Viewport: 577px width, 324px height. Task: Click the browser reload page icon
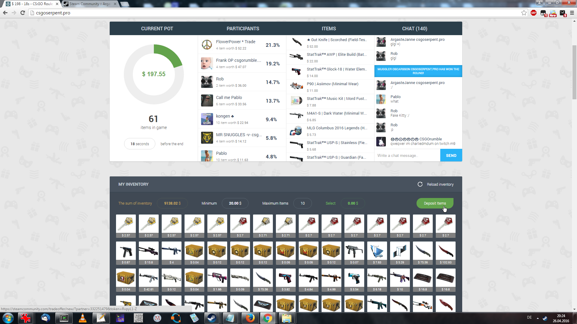coord(23,13)
